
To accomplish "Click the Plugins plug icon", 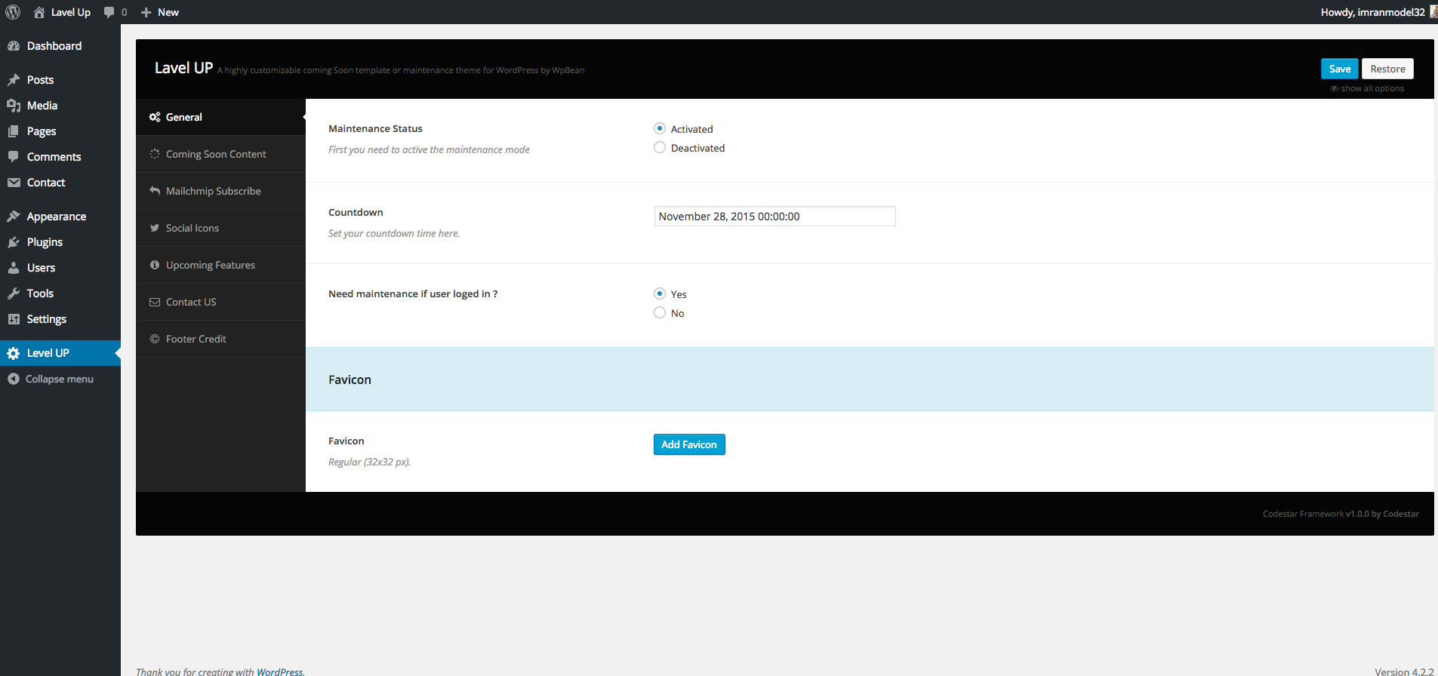I will (14, 242).
